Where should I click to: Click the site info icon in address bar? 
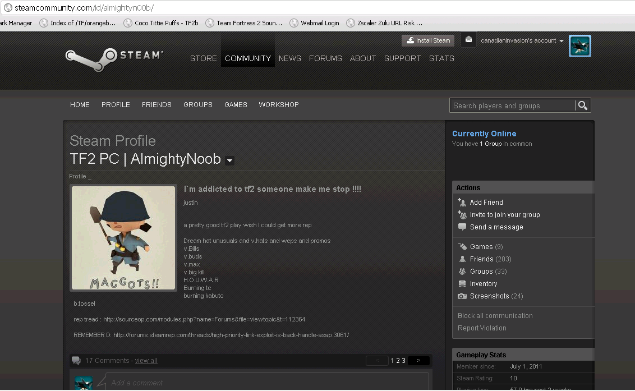(x=8, y=8)
